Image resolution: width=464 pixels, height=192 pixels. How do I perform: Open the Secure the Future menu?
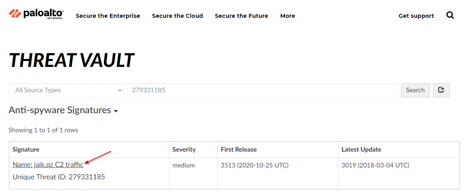(242, 16)
